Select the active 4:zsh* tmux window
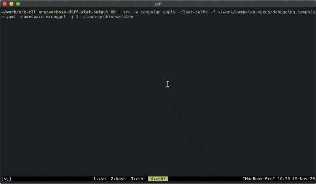 [x=158, y=179]
